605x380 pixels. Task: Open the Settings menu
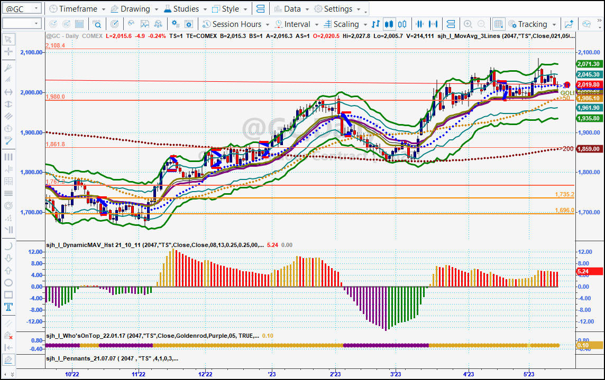click(333, 9)
